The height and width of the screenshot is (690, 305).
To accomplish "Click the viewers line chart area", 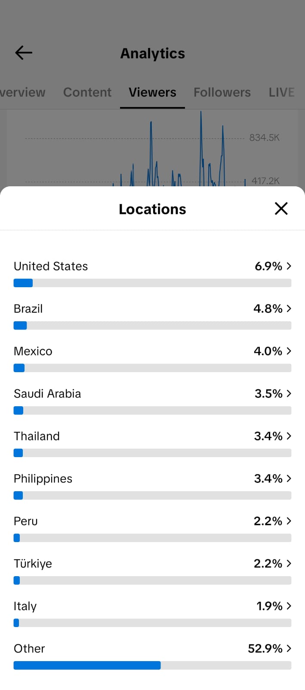I will pos(153,148).
